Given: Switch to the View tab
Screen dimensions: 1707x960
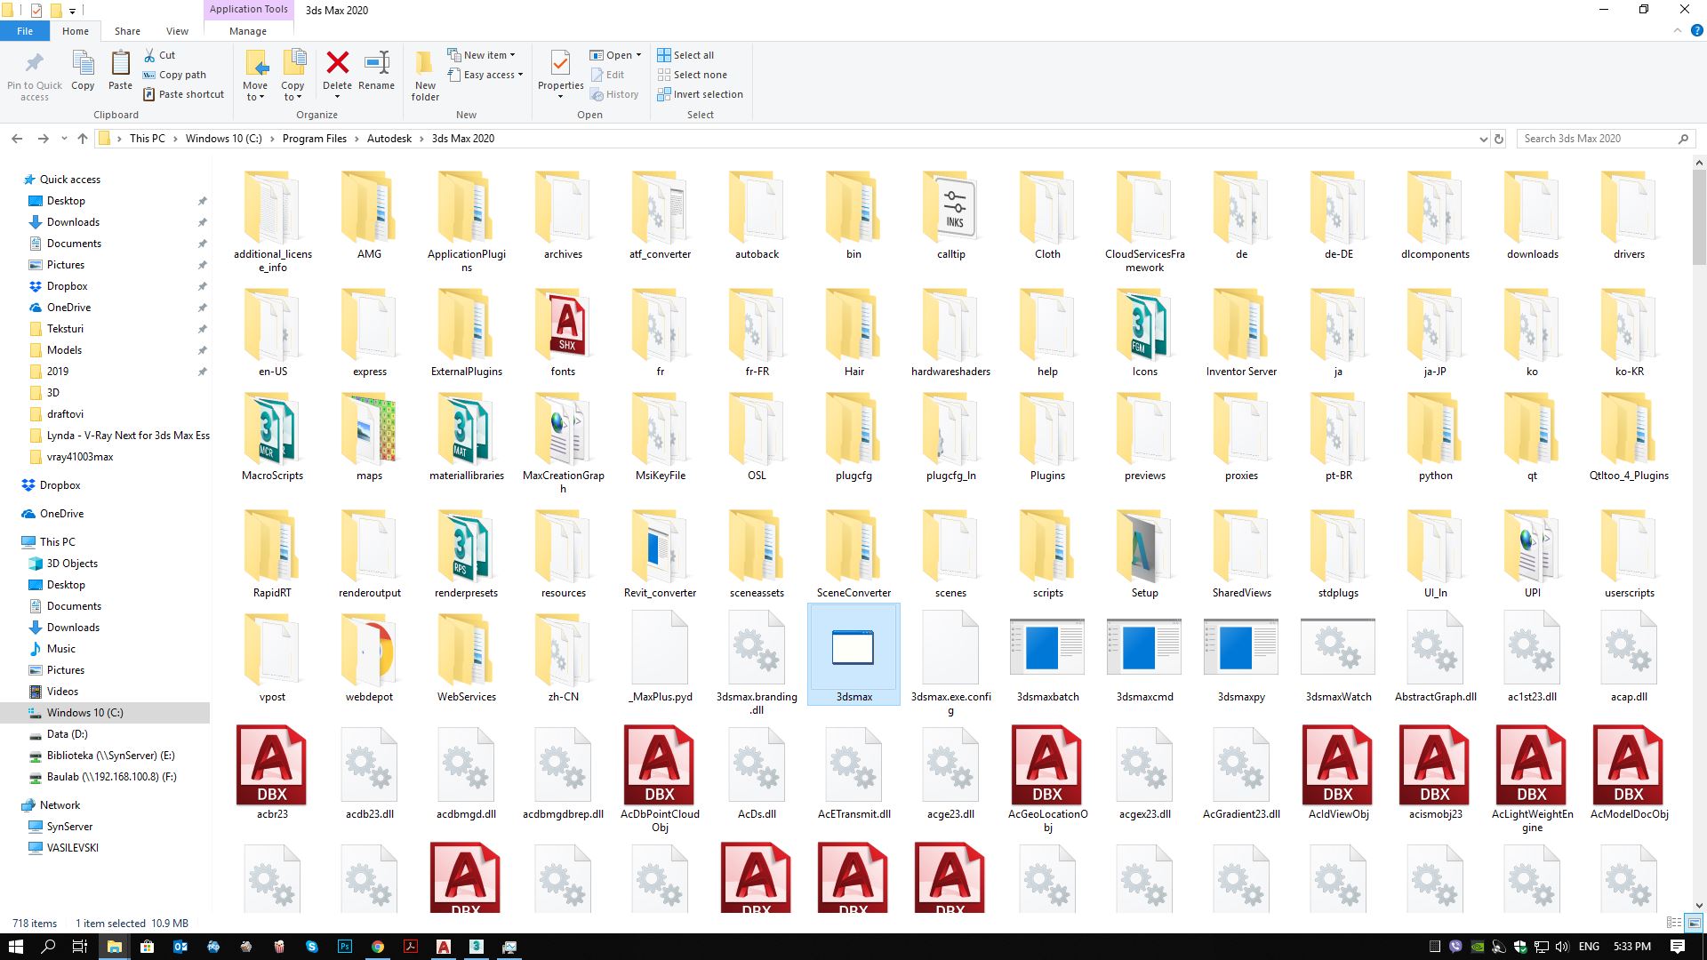Looking at the screenshot, I should pyautogui.click(x=177, y=30).
